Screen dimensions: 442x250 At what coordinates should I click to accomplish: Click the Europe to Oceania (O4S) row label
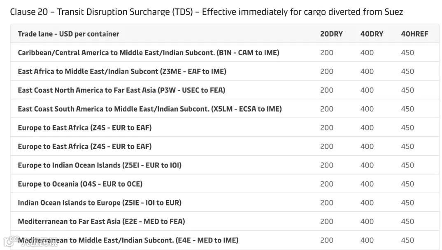80,184
